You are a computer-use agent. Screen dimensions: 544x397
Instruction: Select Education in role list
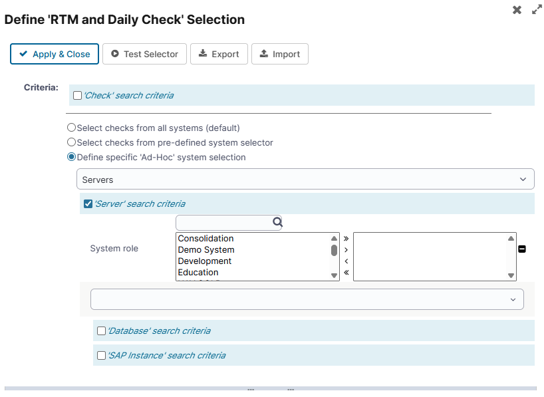pyautogui.click(x=198, y=273)
